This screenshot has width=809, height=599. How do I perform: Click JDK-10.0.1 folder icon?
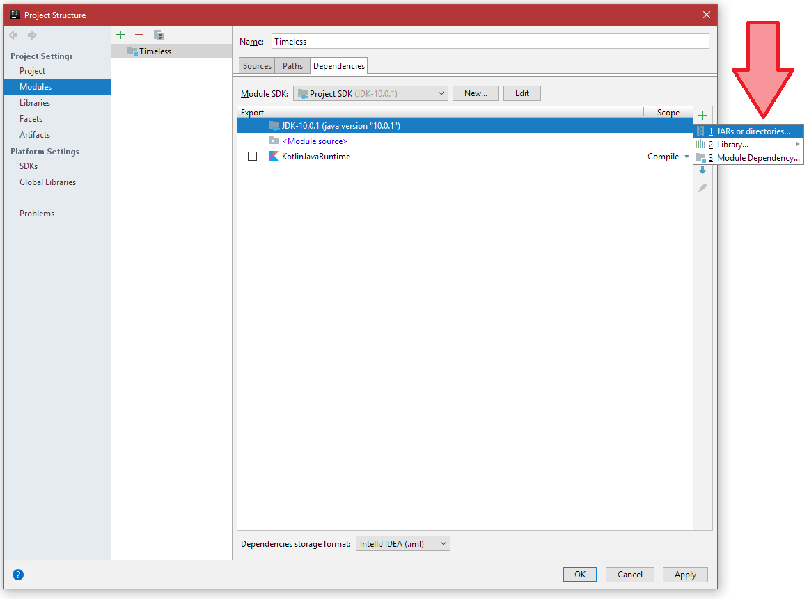coord(274,125)
